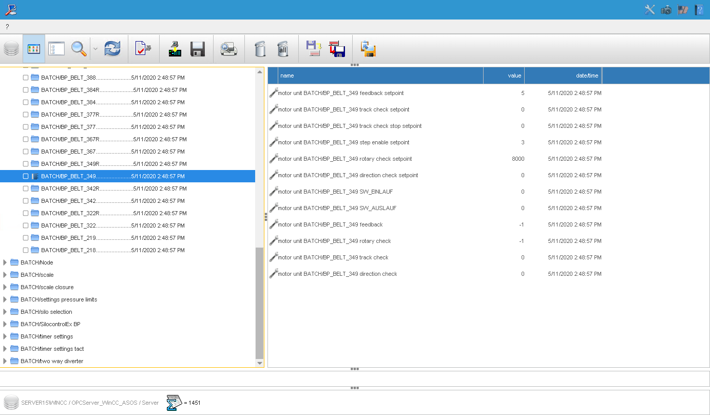The width and height of the screenshot is (710, 415).
Task: Expand the BATCH/SilocontrolEx BP folder
Action: [x=5, y=324]
